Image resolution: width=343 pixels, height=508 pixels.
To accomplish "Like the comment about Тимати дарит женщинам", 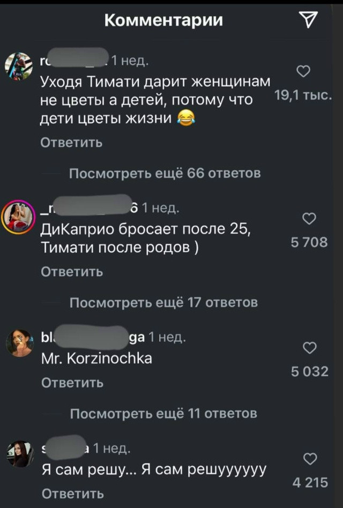I will 303,71.
